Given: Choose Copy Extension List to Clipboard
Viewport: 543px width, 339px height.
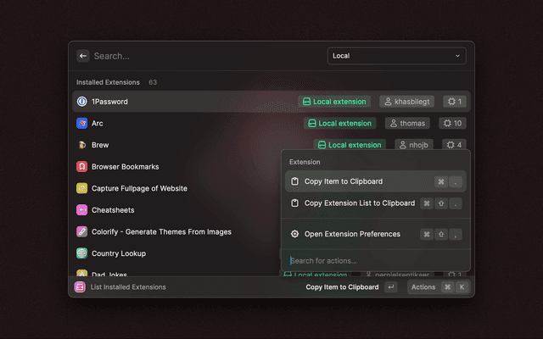Looking at the screenshot, I should tap(359, 203).
